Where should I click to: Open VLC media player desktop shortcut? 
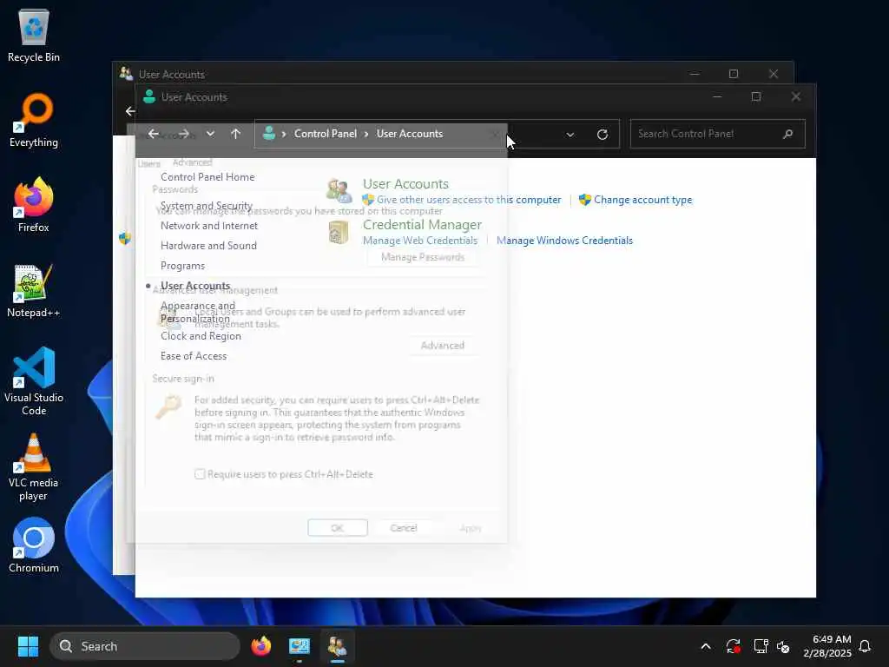coord(34,466)
